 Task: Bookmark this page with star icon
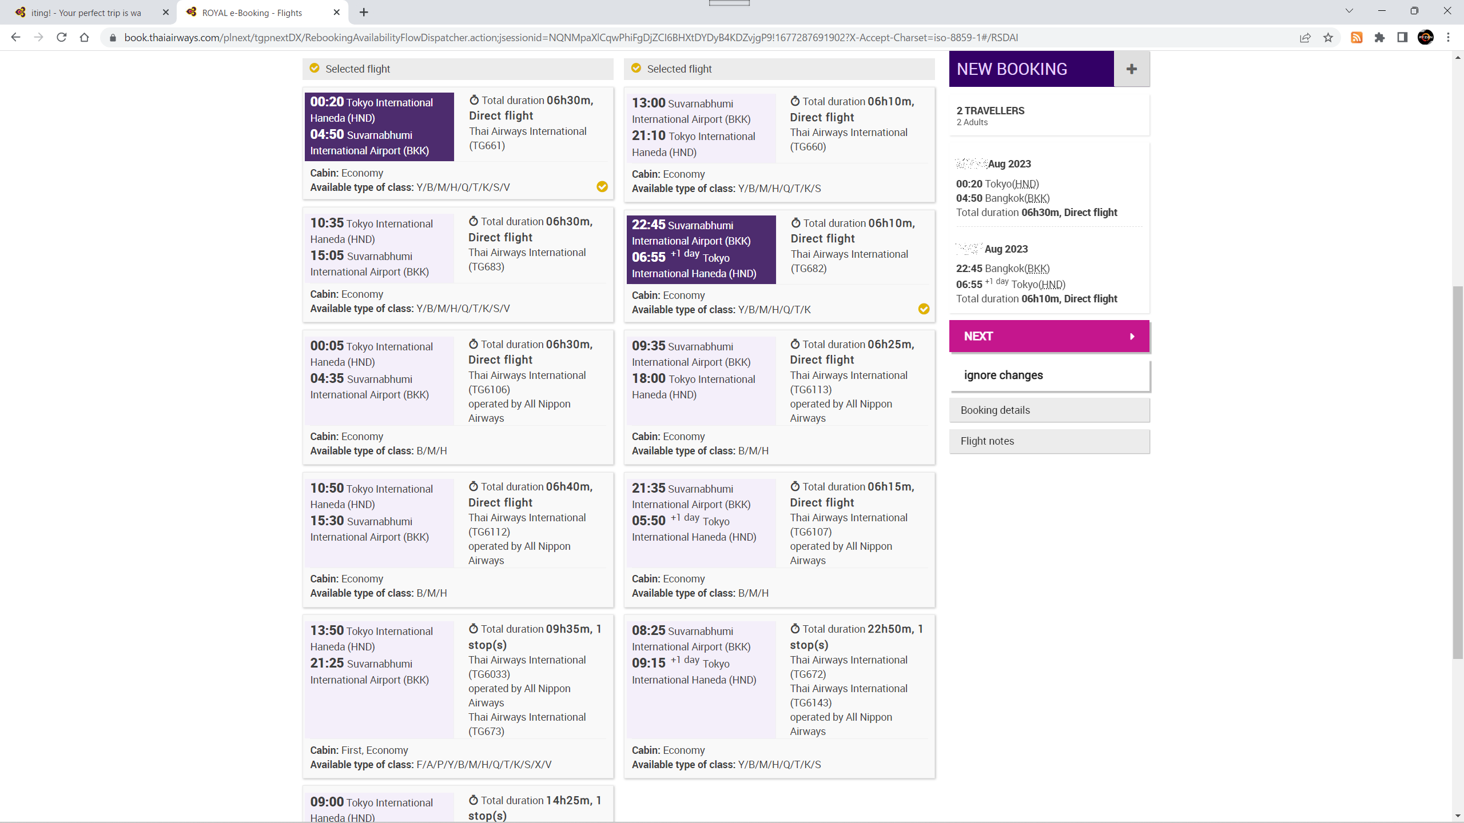point(1328,38)
